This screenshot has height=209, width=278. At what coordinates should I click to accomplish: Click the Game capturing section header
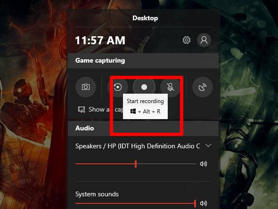(x=143, y=61)
